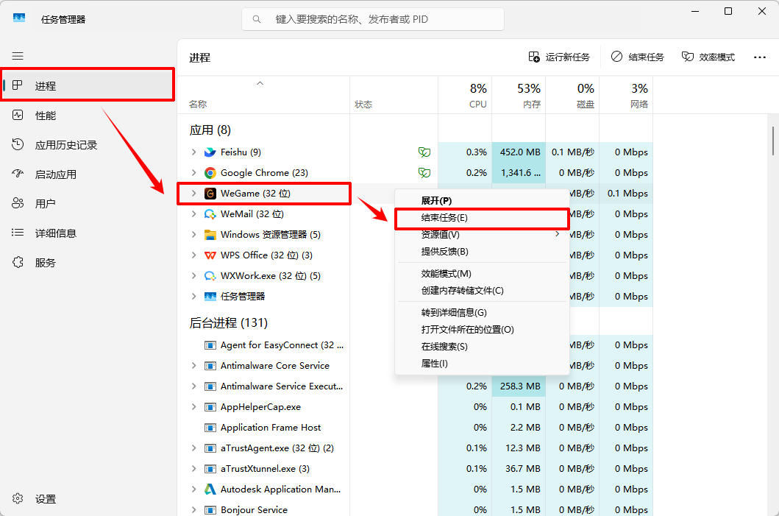Expand Antimalware Service Executable row

(193, 386)
